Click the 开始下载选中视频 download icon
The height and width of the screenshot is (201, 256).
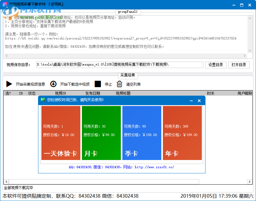click(53, 84)
